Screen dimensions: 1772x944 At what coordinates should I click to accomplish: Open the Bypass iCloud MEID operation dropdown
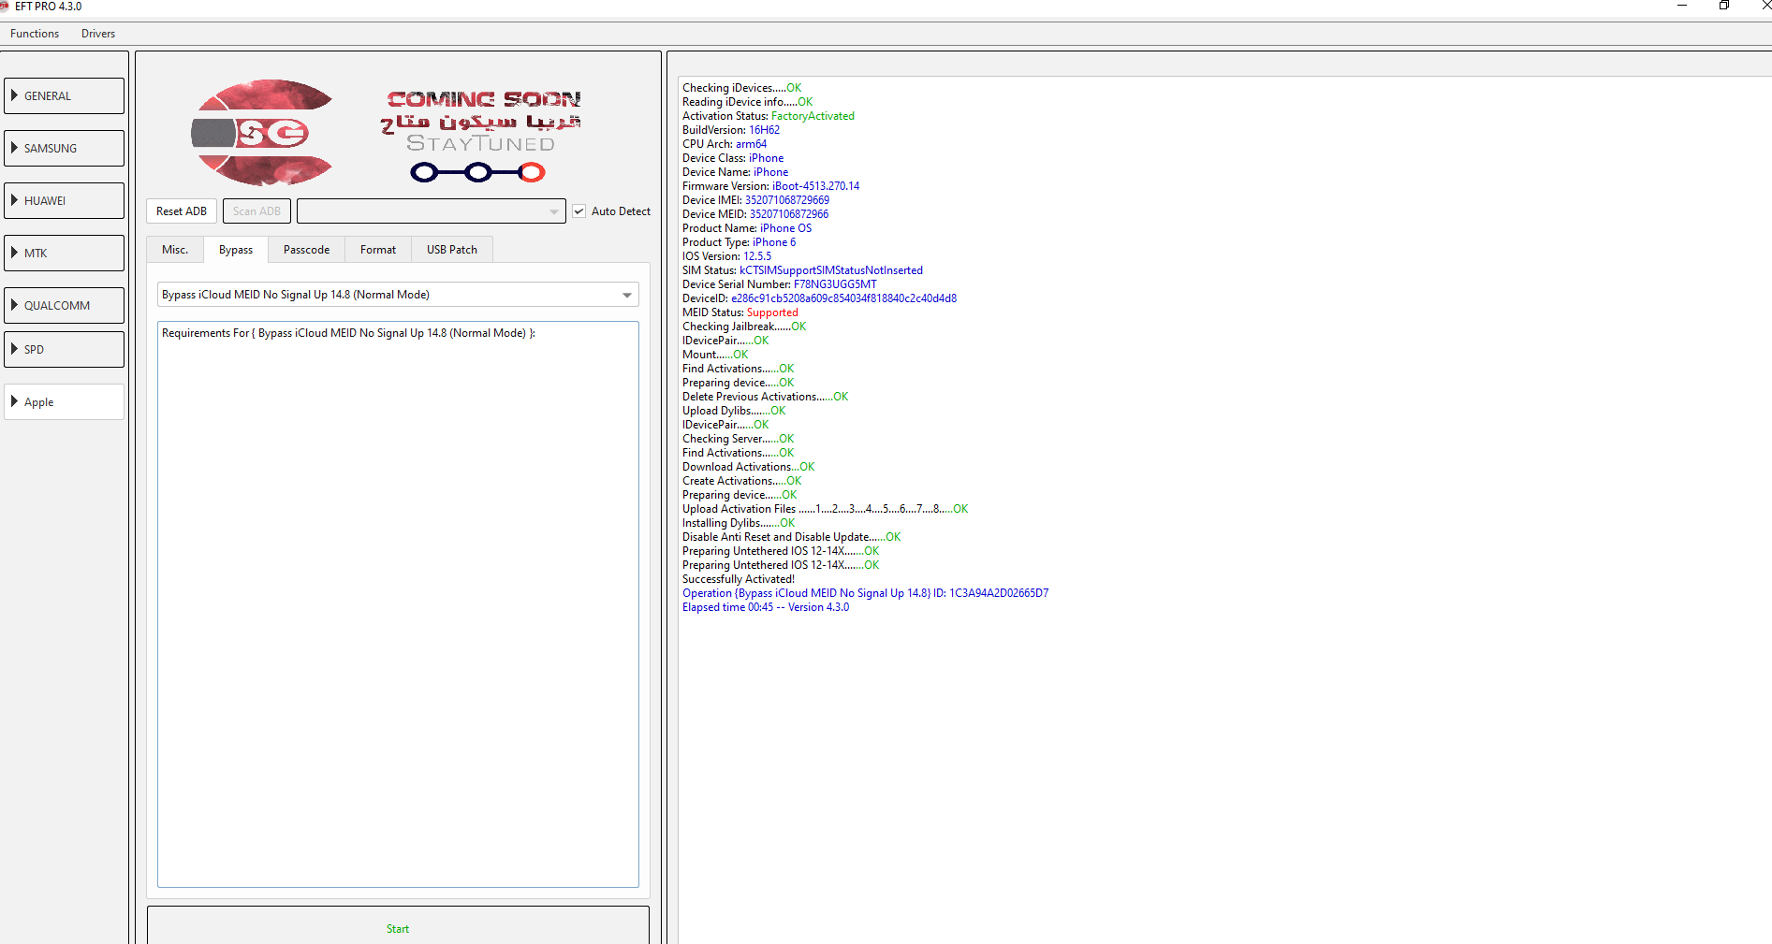tap(398, 295)
